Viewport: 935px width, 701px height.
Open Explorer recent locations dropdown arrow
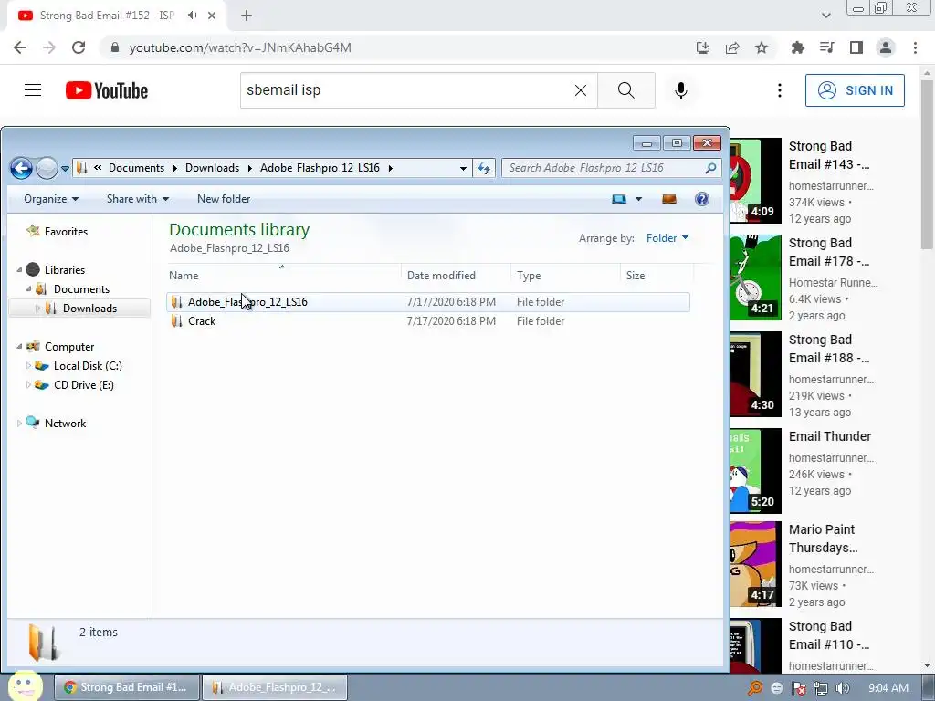65,169
